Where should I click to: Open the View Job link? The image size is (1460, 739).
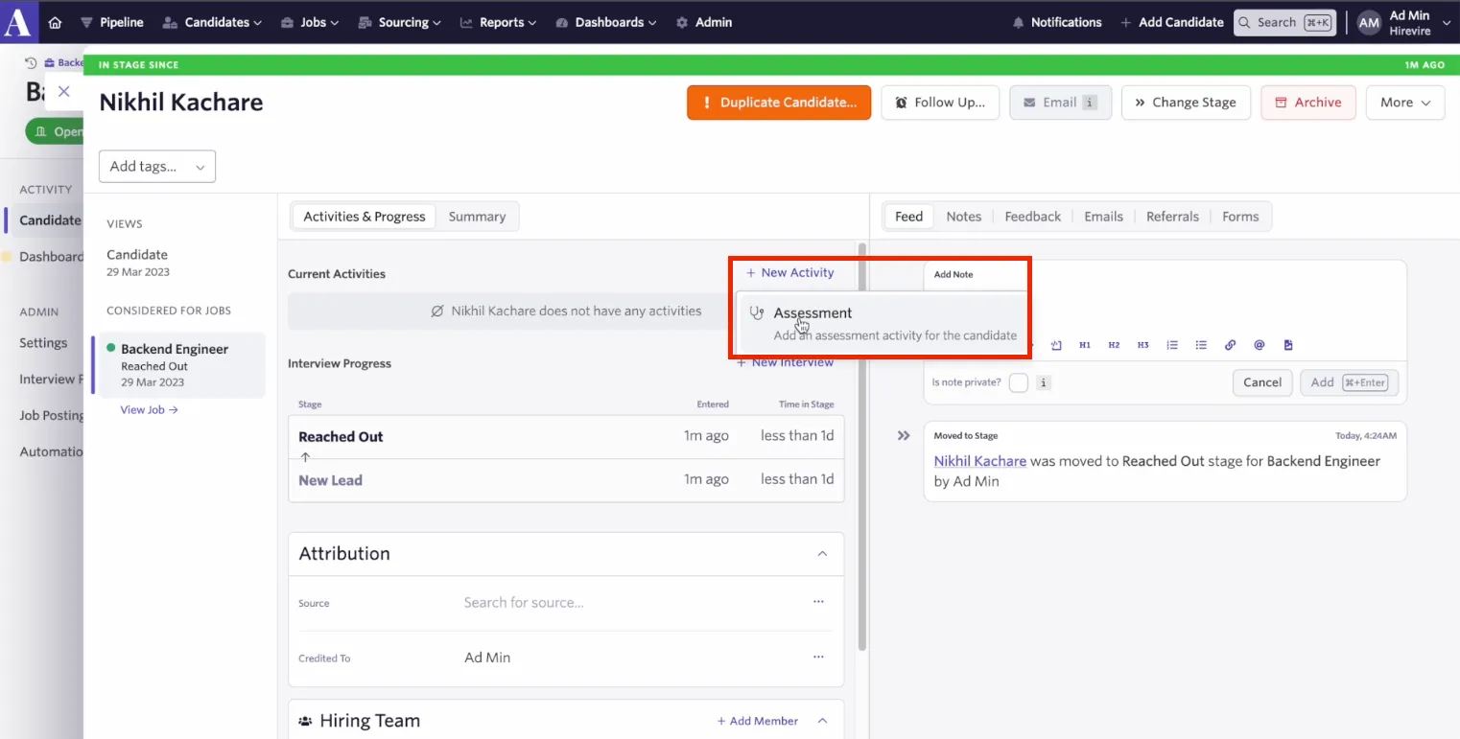pyautogui.click(x=149, y=409)
